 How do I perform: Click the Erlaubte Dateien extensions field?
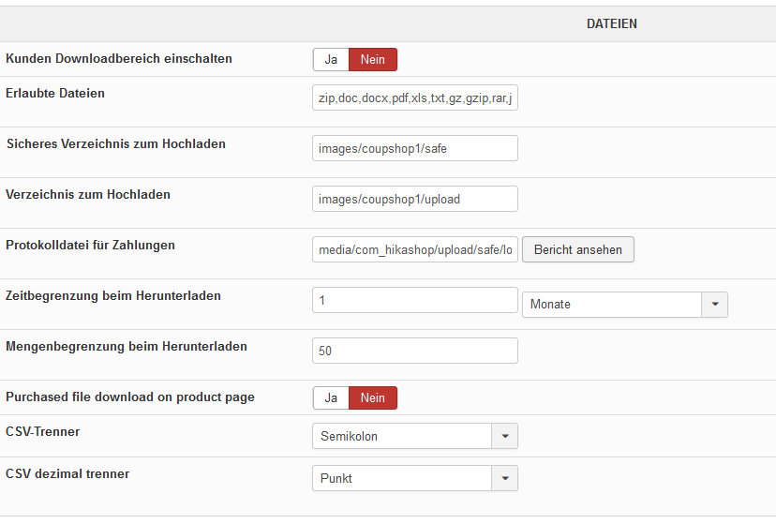click(x=414, y=98)
